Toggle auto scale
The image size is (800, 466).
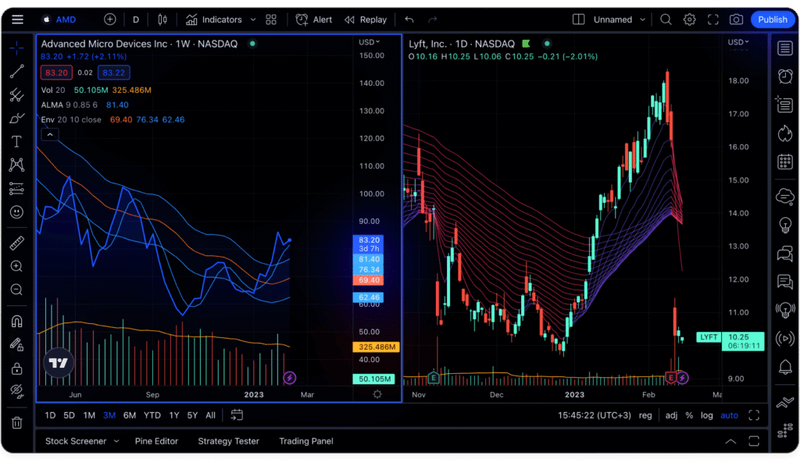(729, 415)
